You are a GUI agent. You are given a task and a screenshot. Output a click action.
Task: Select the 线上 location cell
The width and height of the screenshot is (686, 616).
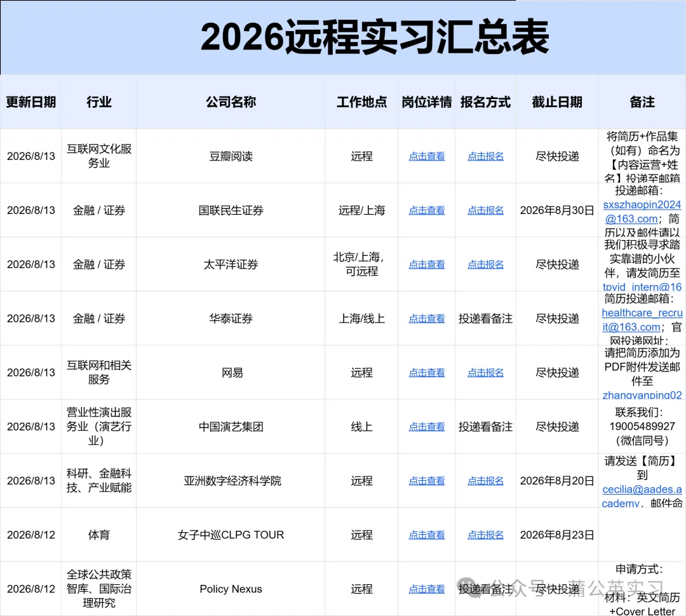point(362,427)
